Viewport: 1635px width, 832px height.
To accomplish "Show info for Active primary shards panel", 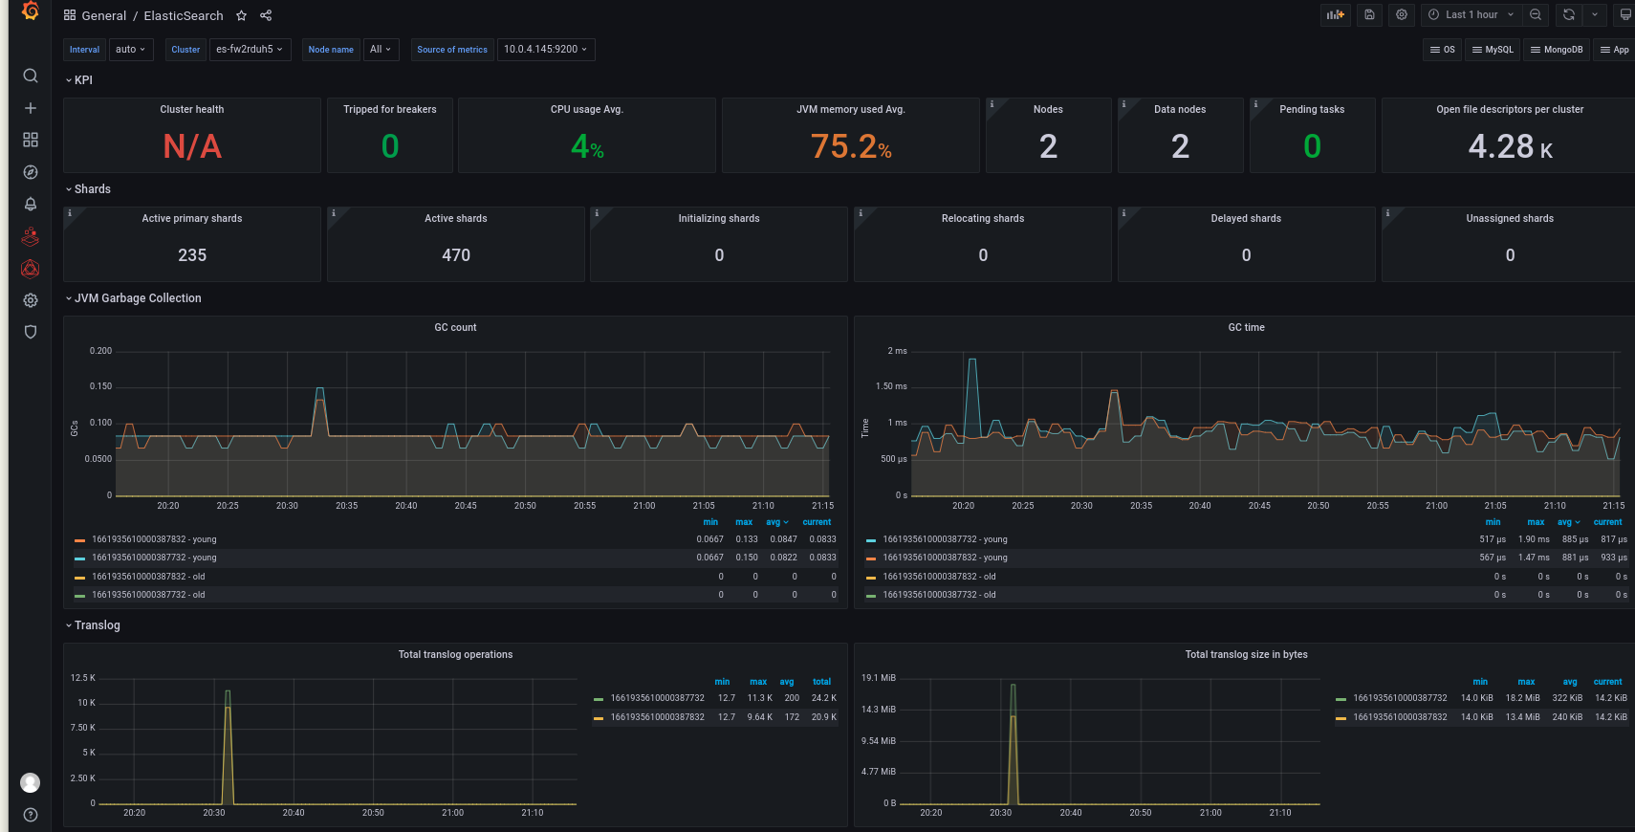I will pos(69,213).
